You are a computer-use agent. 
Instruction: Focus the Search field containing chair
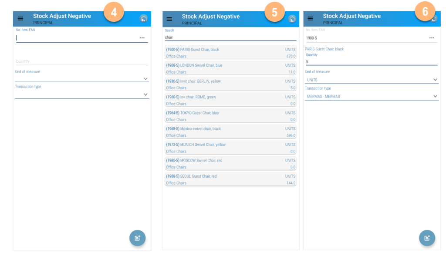tap(231, 37)
